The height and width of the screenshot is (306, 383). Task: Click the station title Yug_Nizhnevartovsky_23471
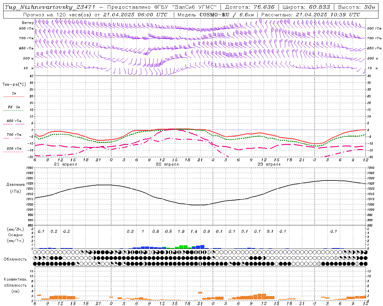pyautogui.click(x=50, y=7)
